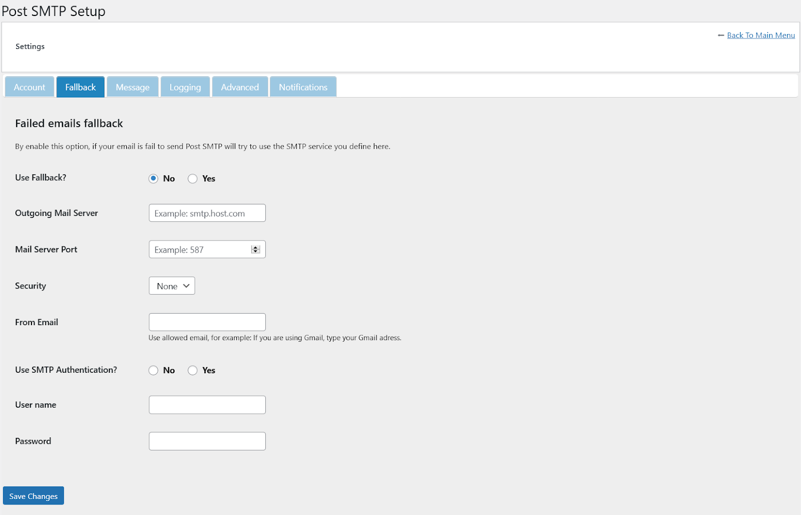
Task: Click the 'Settings' header text
Action: (30, 46)
